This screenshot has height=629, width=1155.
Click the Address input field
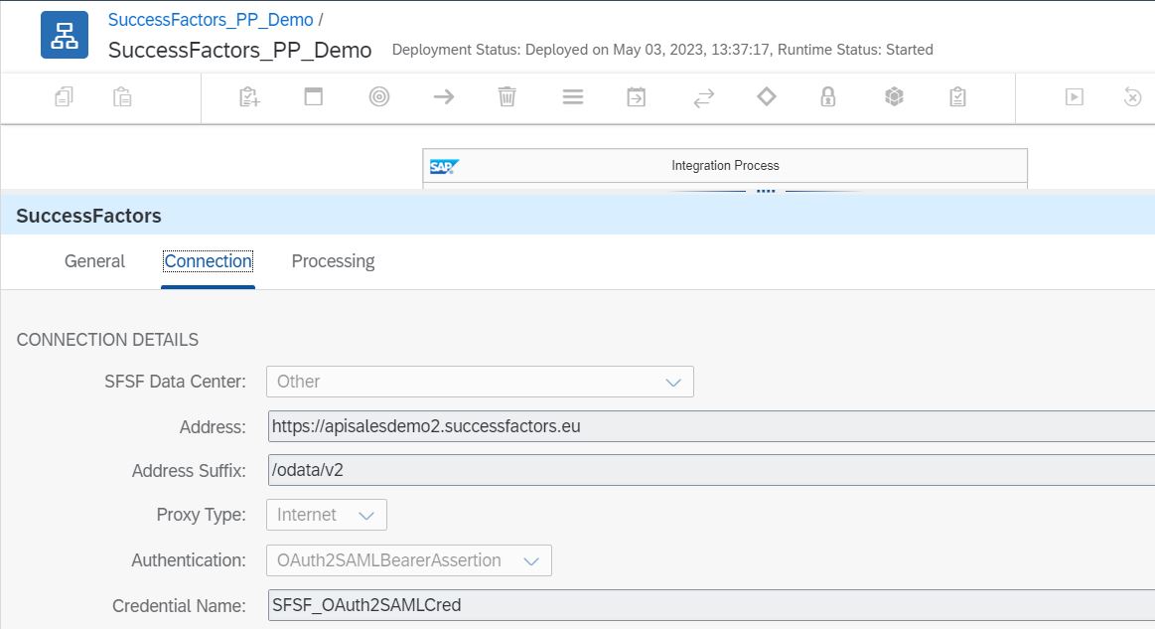(711, 426)
